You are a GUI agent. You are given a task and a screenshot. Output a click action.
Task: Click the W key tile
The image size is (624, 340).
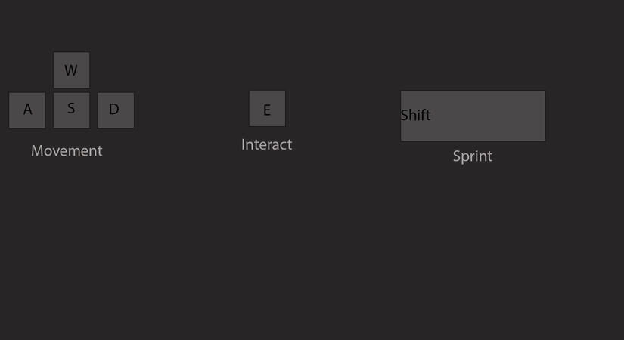coord(71,70)
